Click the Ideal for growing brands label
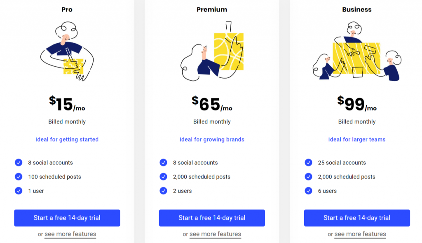 (212, 139)
